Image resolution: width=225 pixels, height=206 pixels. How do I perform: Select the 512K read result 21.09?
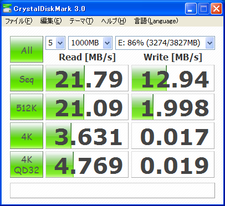(87, 107)
